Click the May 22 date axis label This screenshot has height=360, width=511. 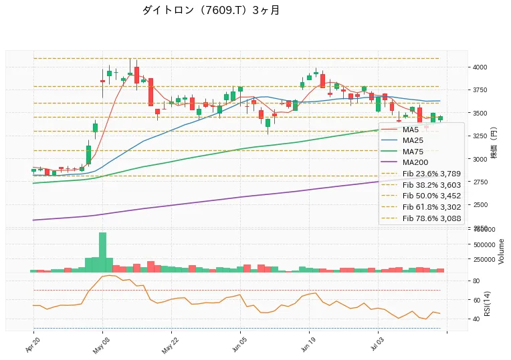point(170,346)
